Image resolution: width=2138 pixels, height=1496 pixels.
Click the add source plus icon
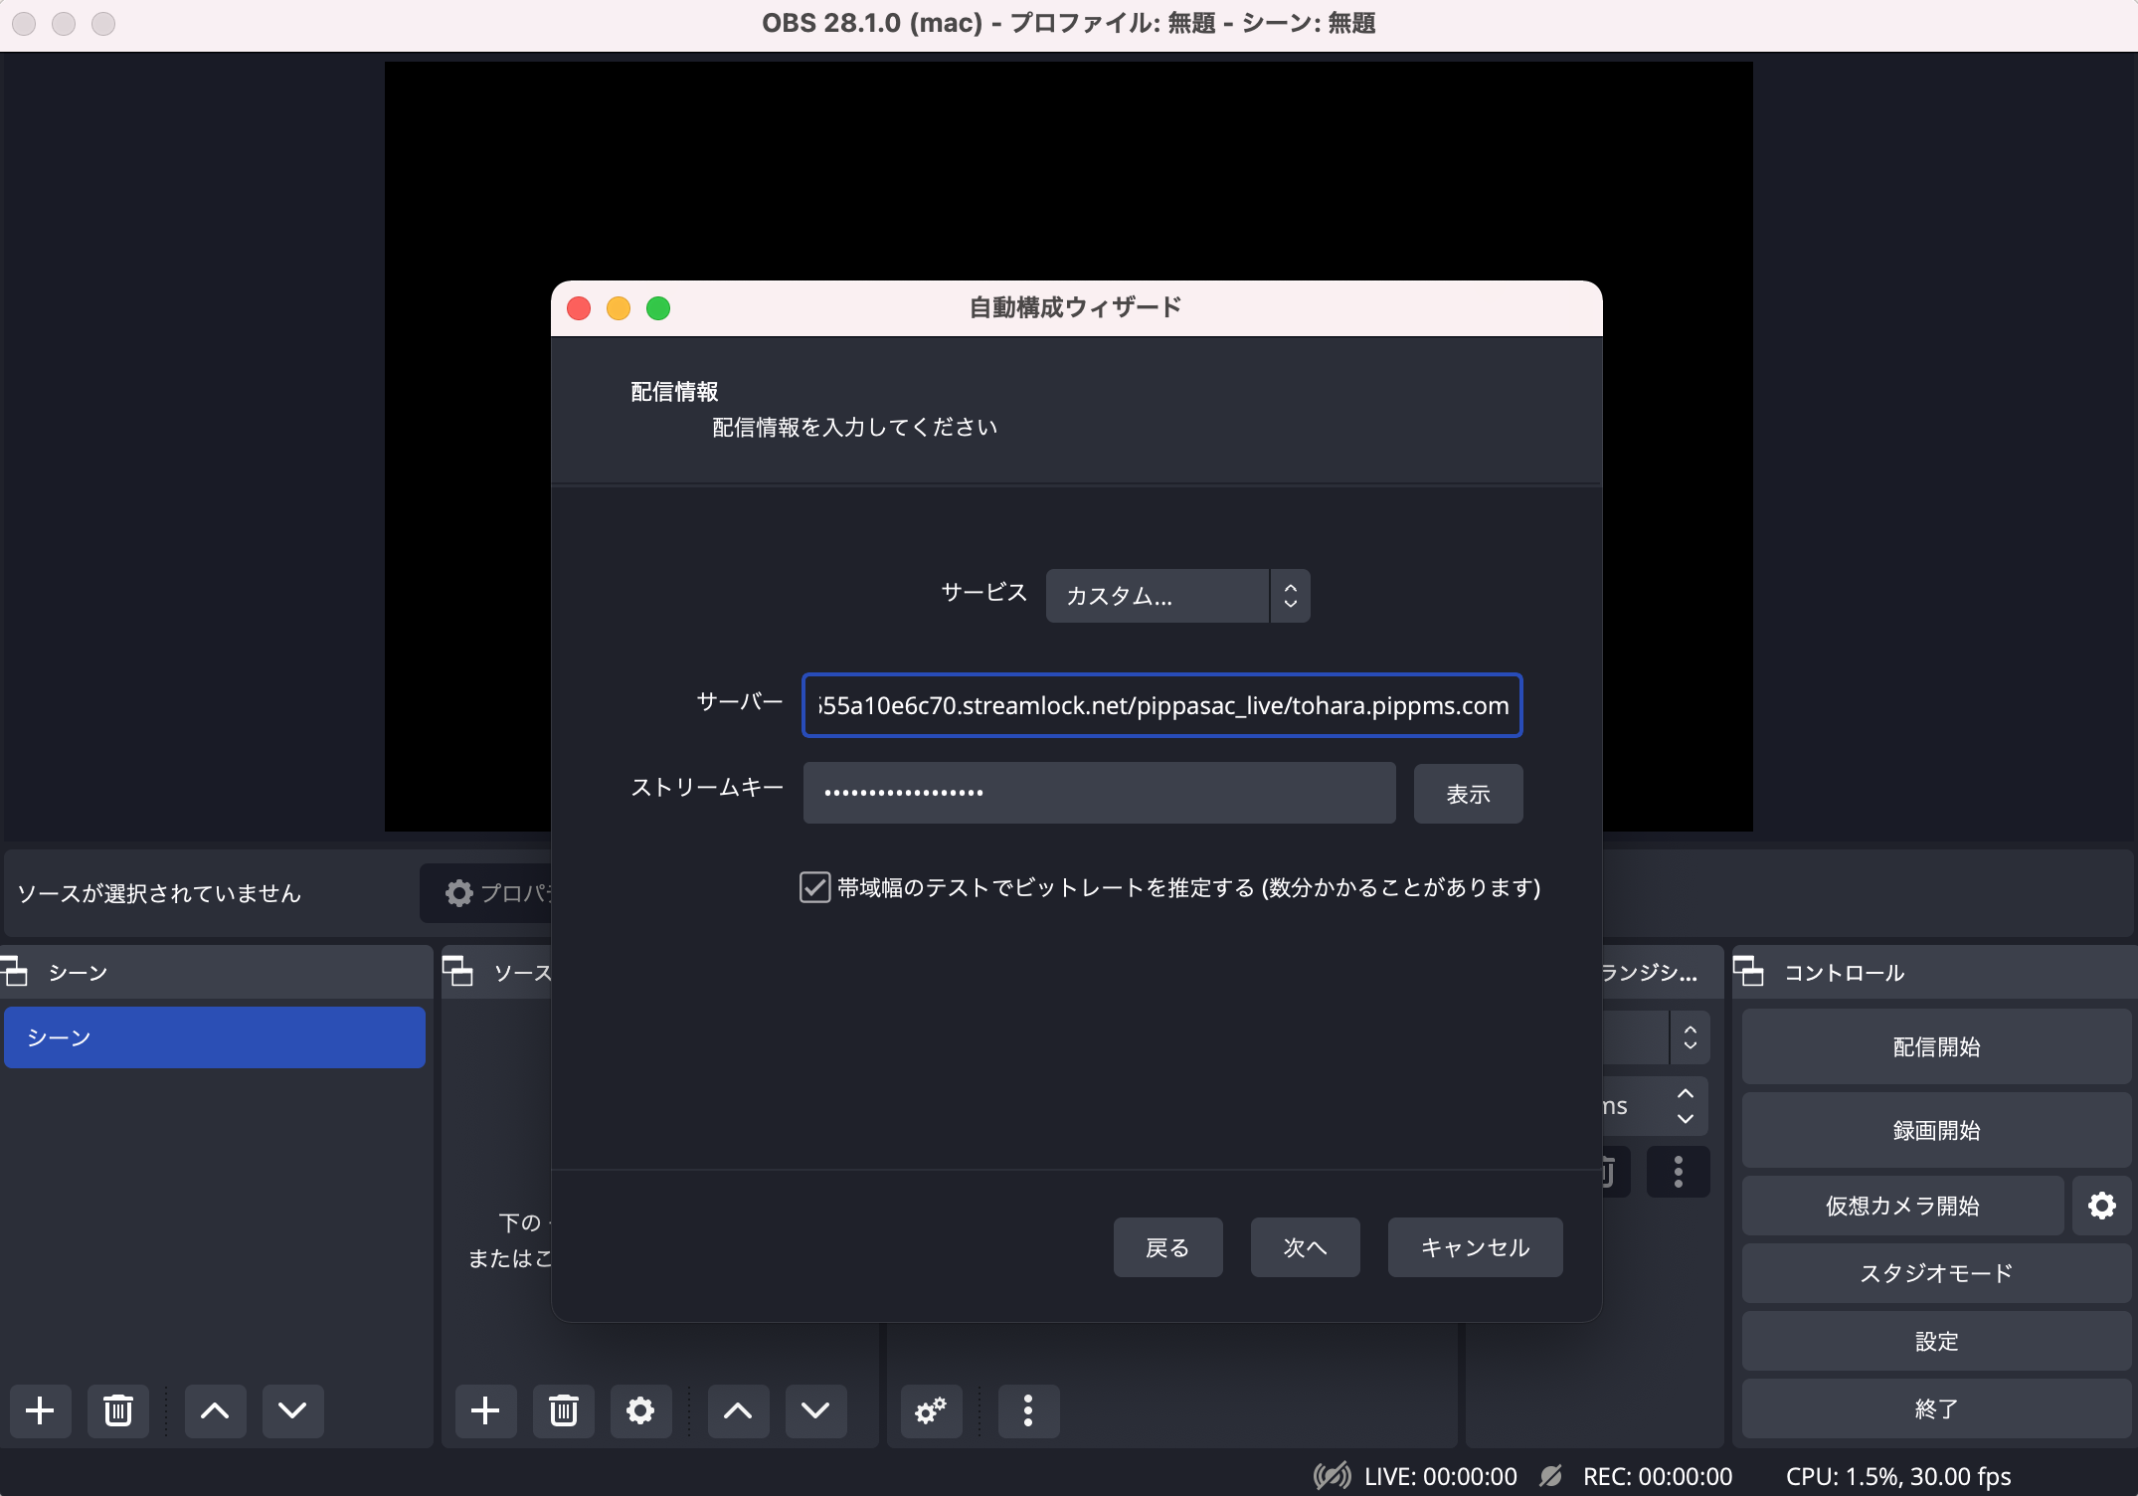pos(485,1410)
